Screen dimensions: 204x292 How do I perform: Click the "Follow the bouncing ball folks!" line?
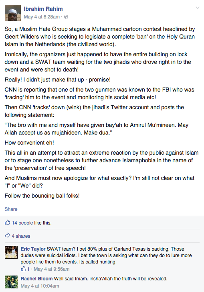42,196
